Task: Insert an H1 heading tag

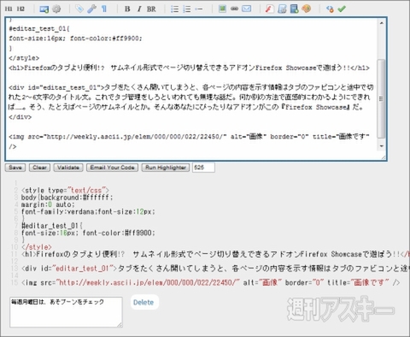Action: tap(9, 9)
